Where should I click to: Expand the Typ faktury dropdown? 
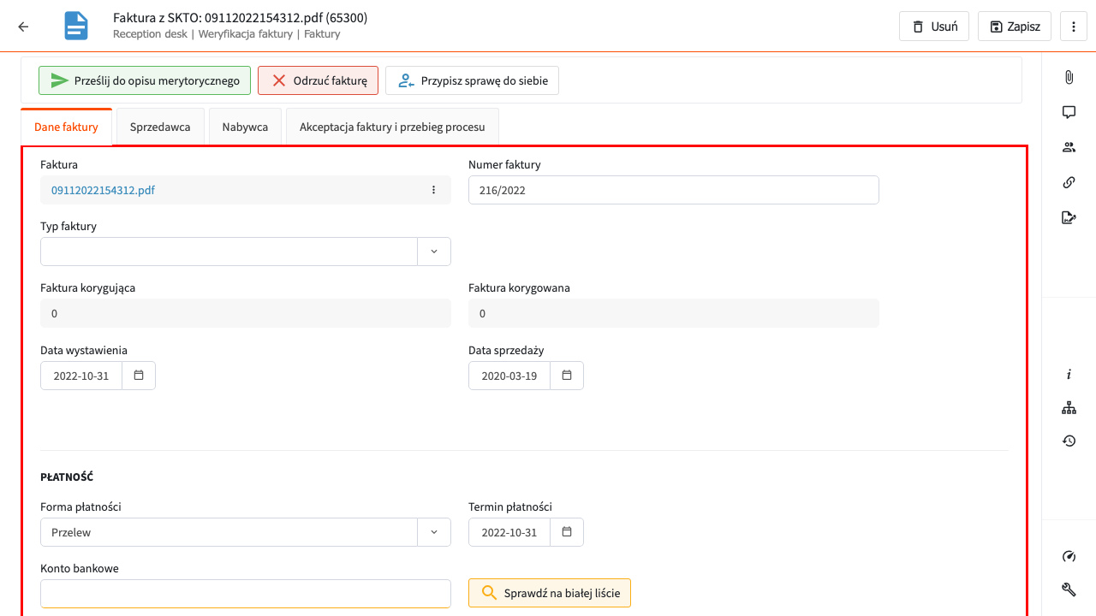433,252
